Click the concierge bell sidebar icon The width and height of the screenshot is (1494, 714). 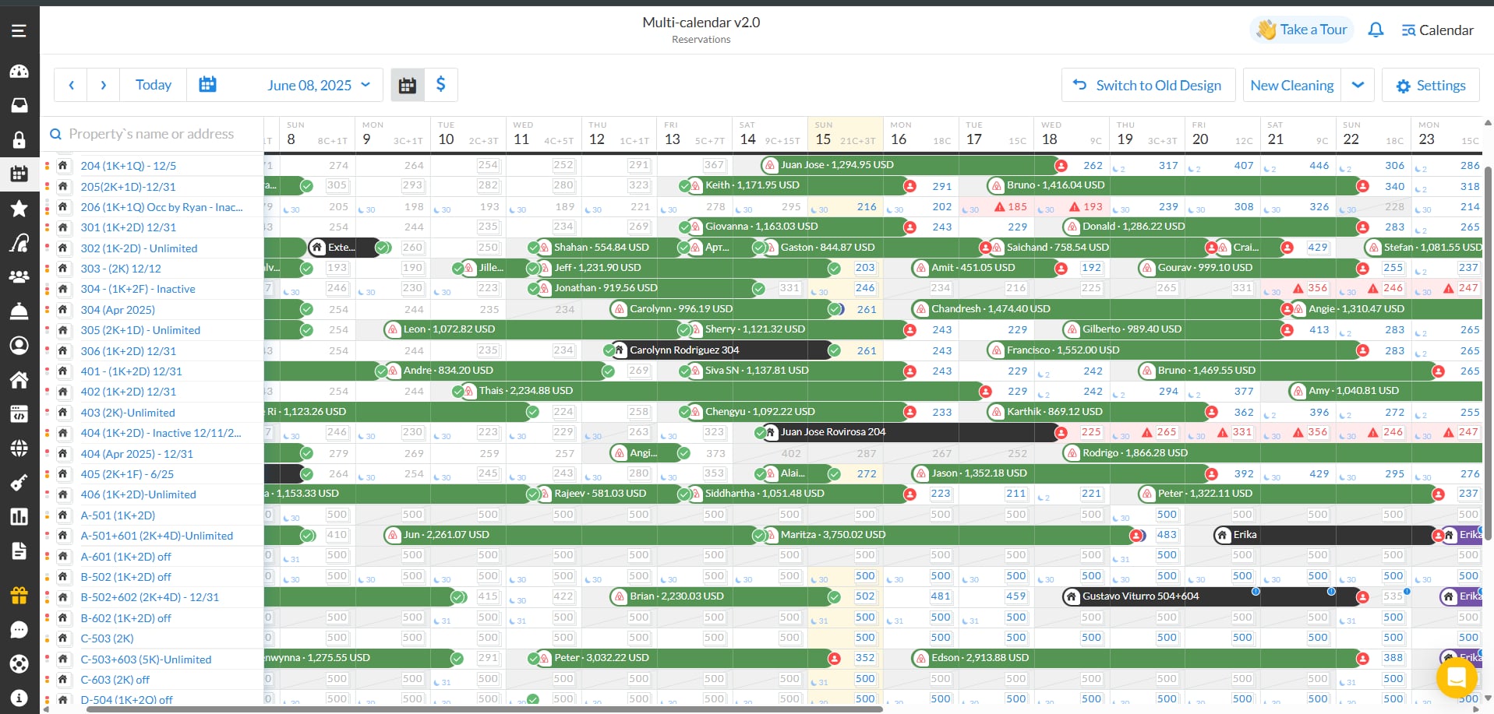19,311
